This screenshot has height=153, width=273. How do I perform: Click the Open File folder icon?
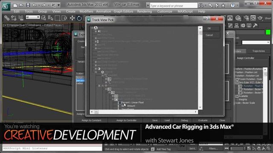pos(21,5)
